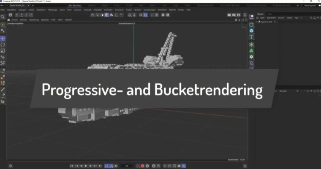The width and height of the screenshot is (321, 169).
Task: Open the Erzeugen menu
Action: point(22,10)
